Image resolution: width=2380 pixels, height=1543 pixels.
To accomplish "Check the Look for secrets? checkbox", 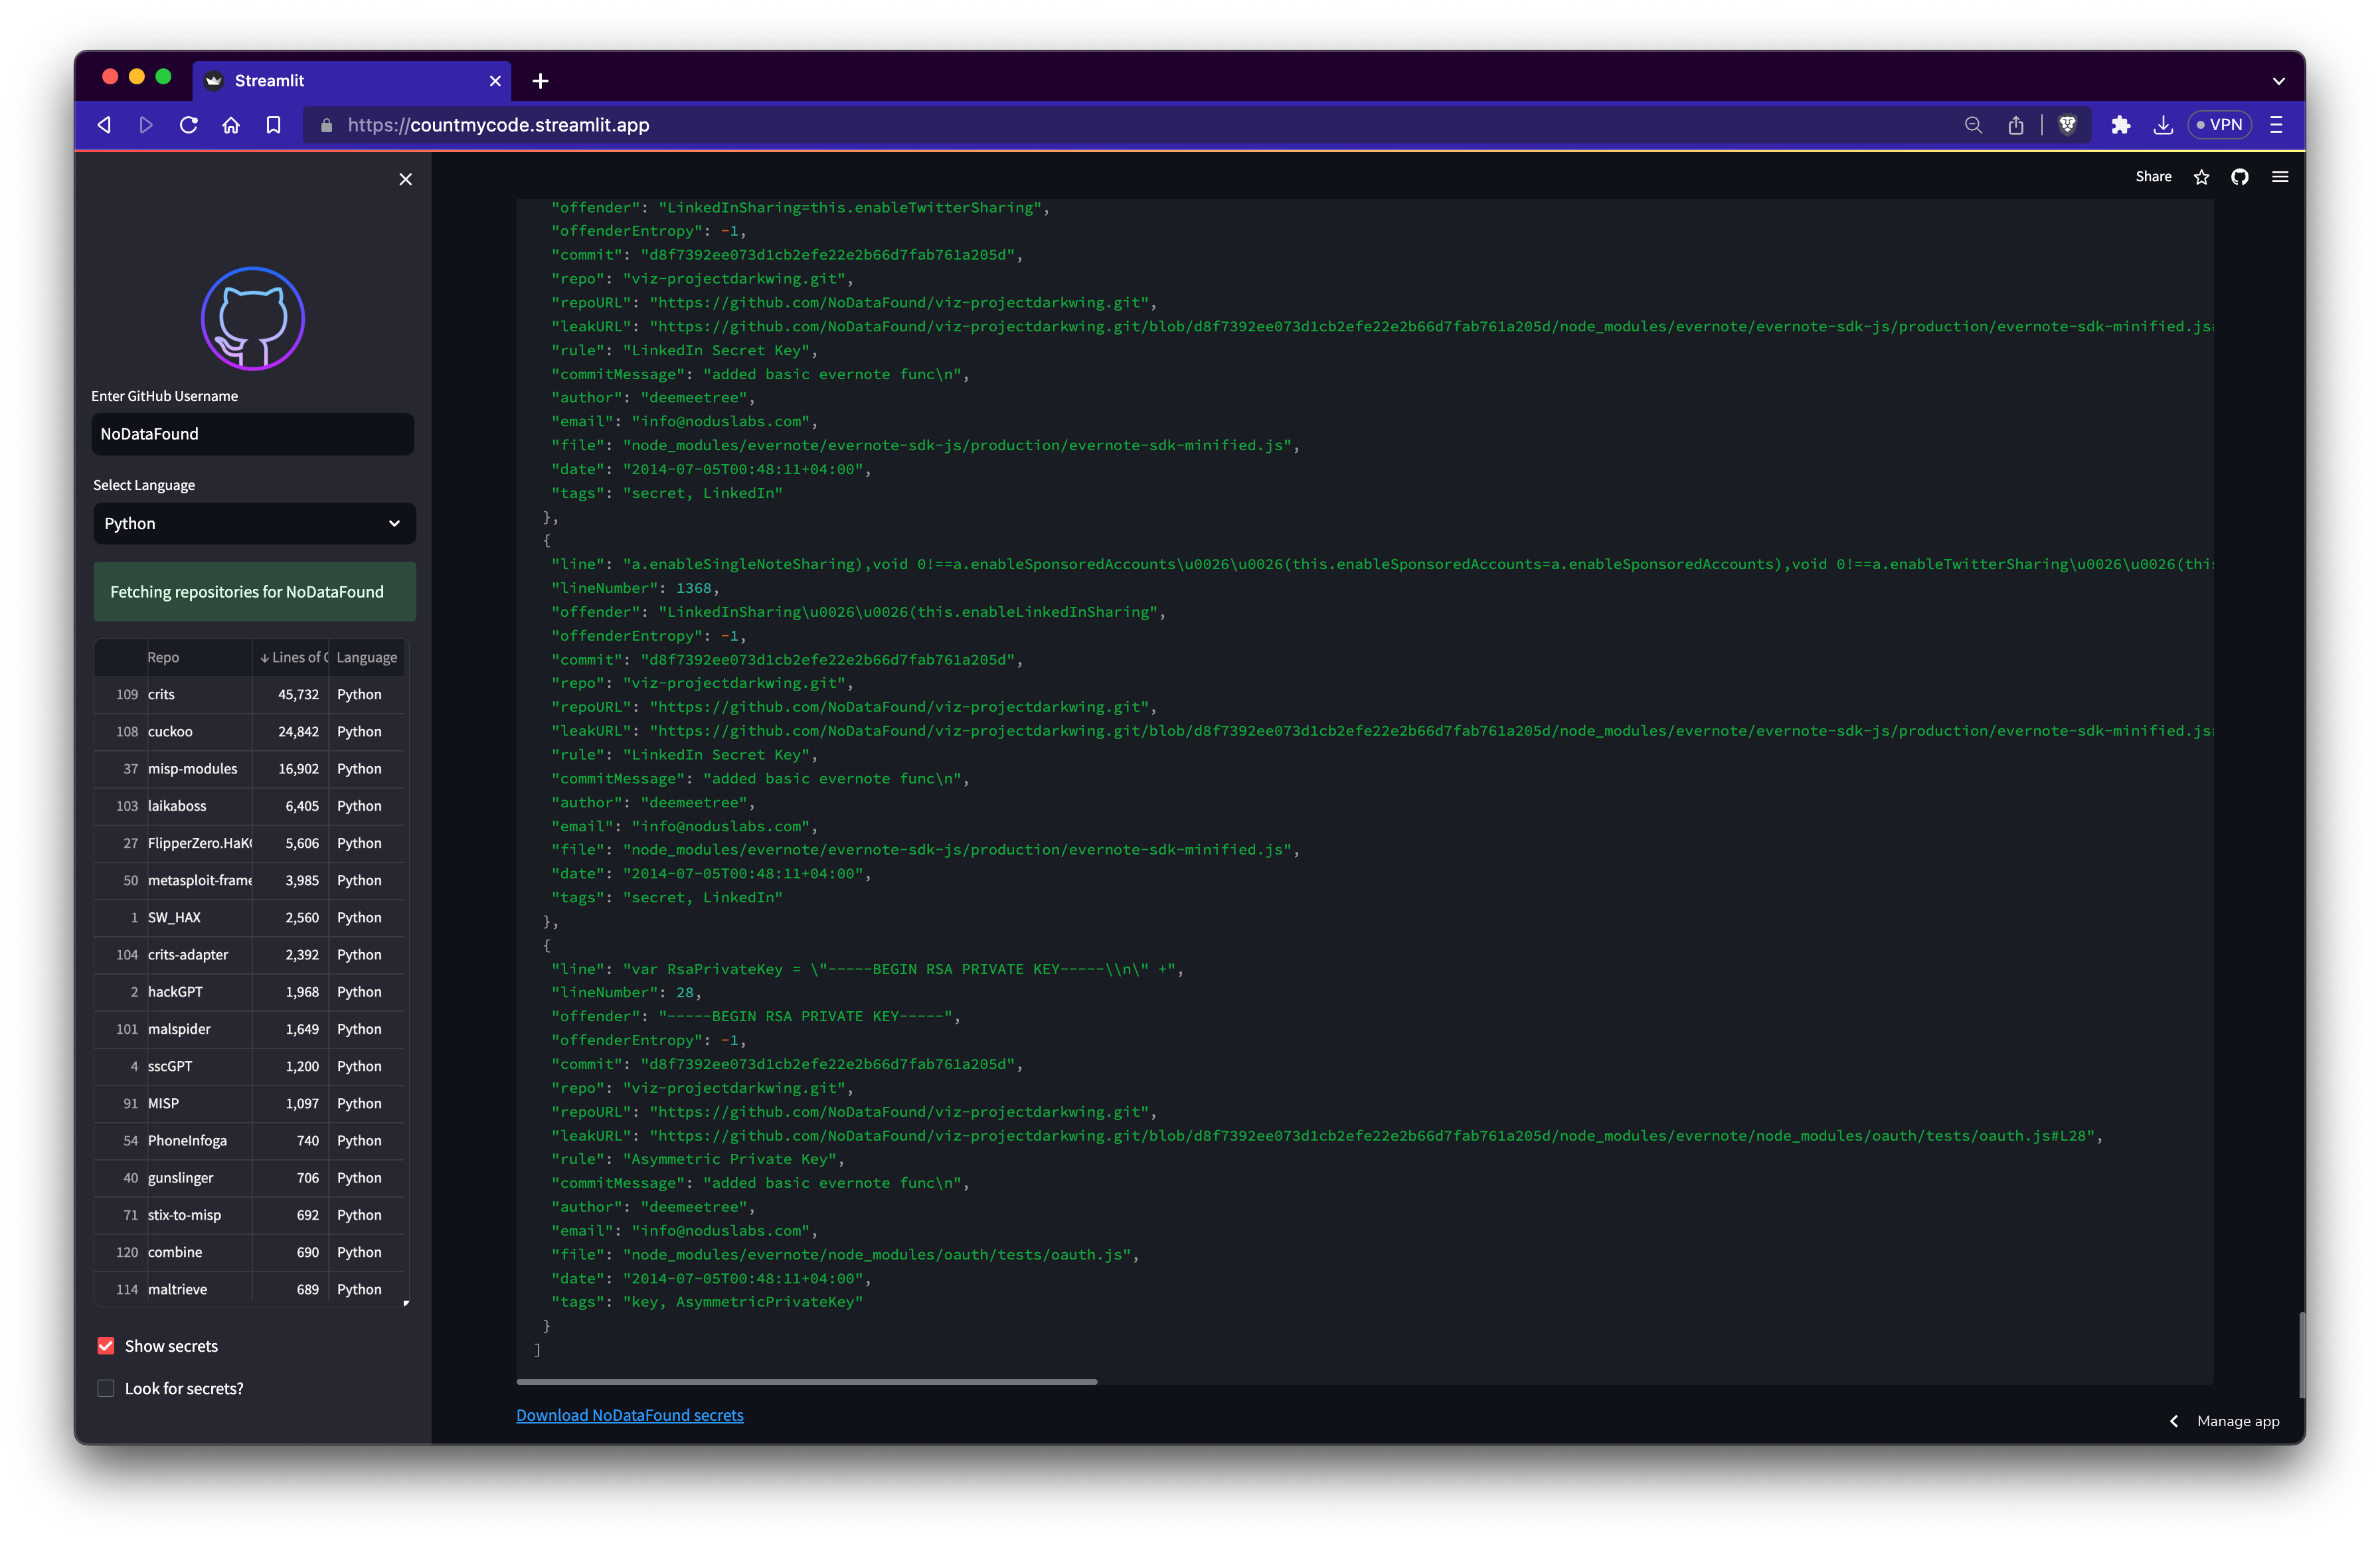I will pyautogui.click(x=106, y=1388).
